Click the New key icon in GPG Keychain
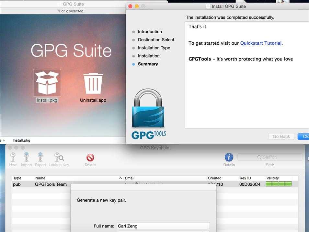 point(13,157)
